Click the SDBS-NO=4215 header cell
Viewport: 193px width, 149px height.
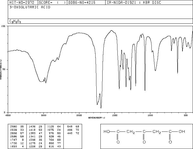(x=82, y=2)
